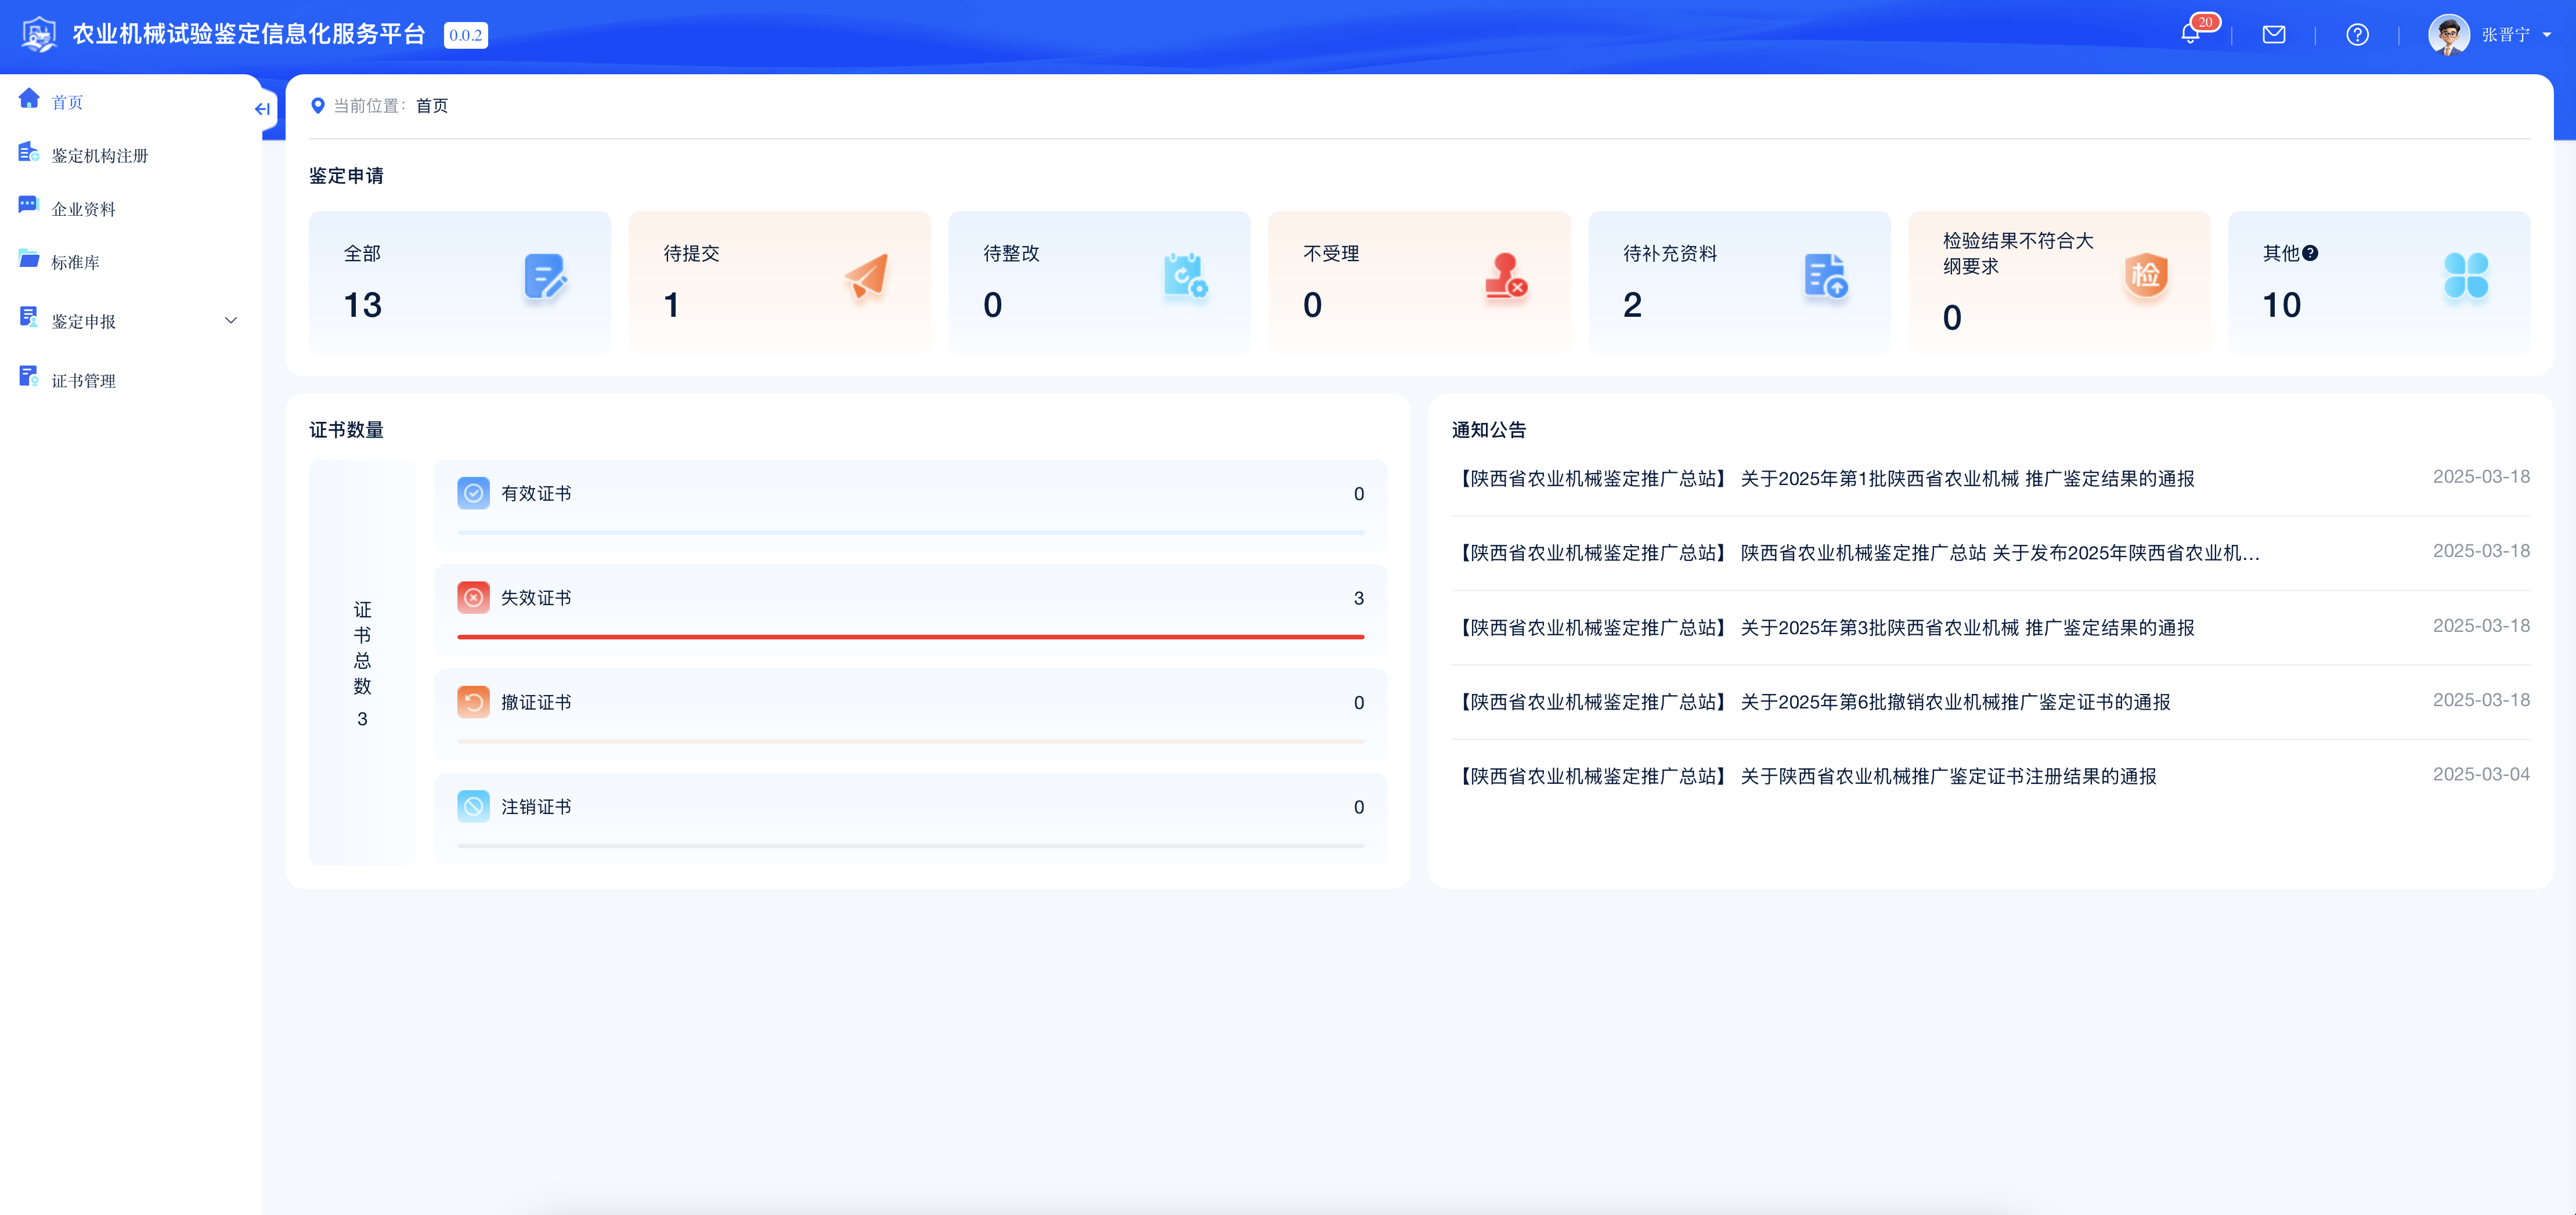Open the mail envelope icon

click(x=2273, y=35)
